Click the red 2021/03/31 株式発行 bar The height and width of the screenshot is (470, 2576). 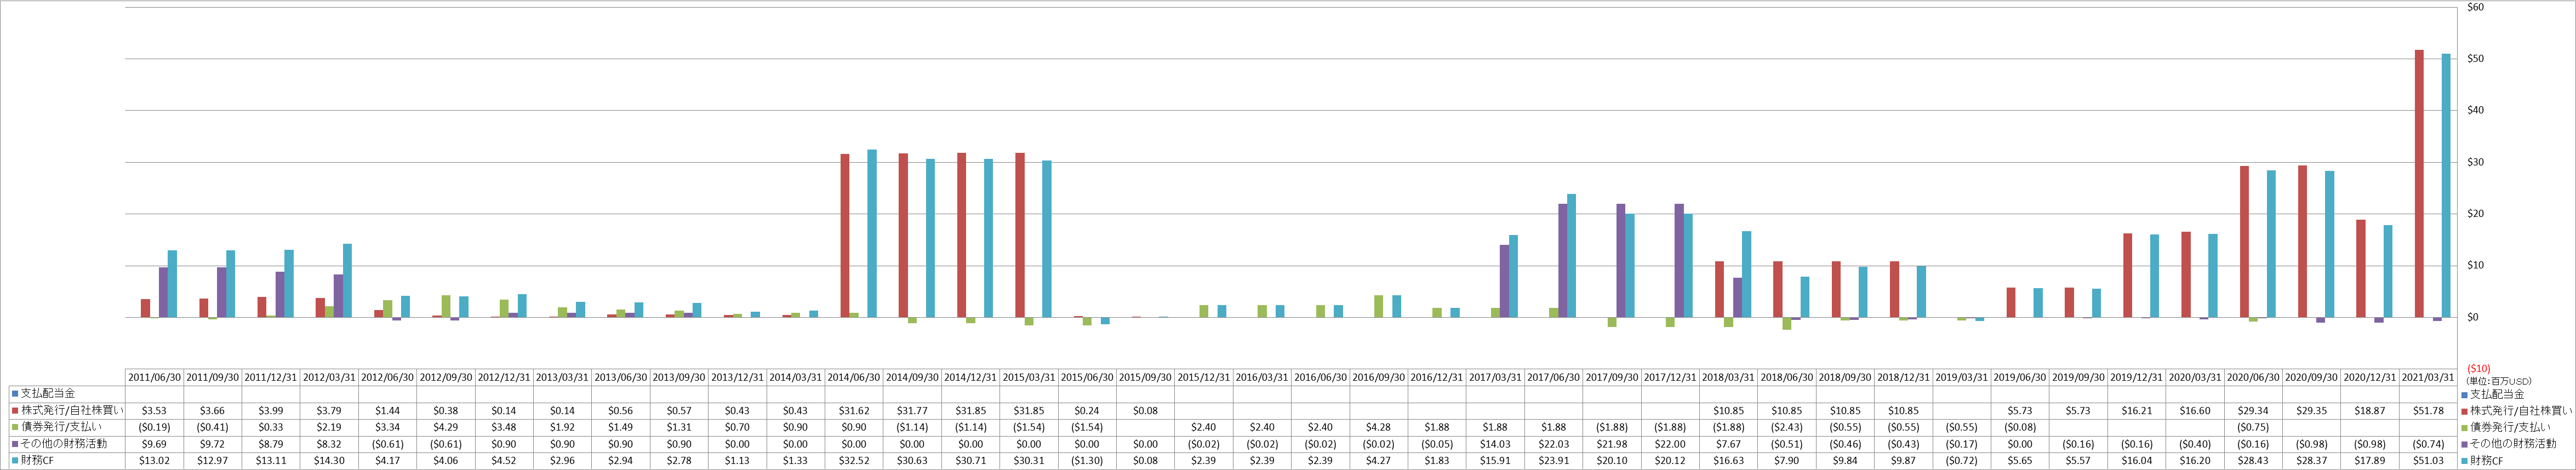click(x=2419, y=184)
